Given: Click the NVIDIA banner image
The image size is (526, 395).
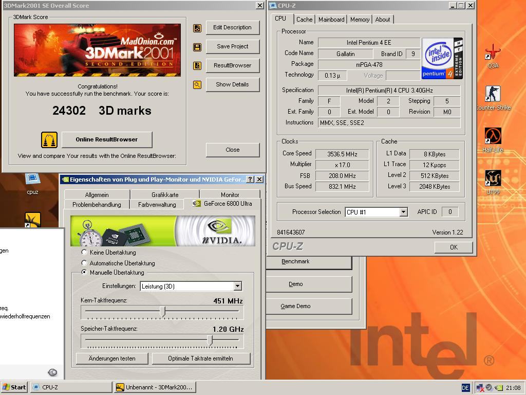Looking at the screenshot, I should point(163,231).
